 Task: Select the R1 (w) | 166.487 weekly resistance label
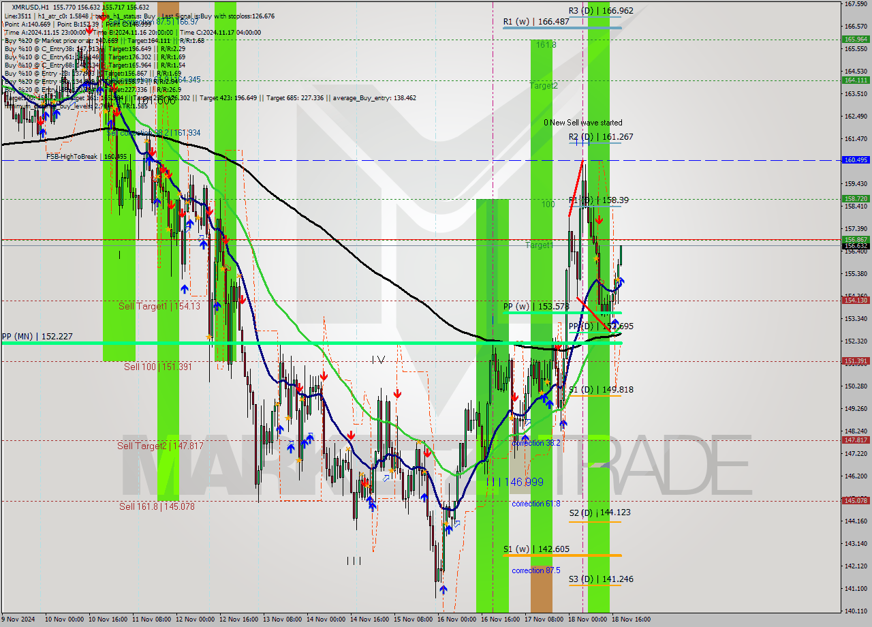point(536,22)
